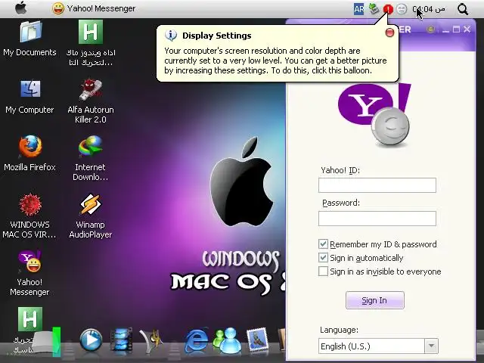Click the Yahoo! logo in Messenger
Image resolution: width=484 pixels, height=363 pixels.
(x=375, y=114)
